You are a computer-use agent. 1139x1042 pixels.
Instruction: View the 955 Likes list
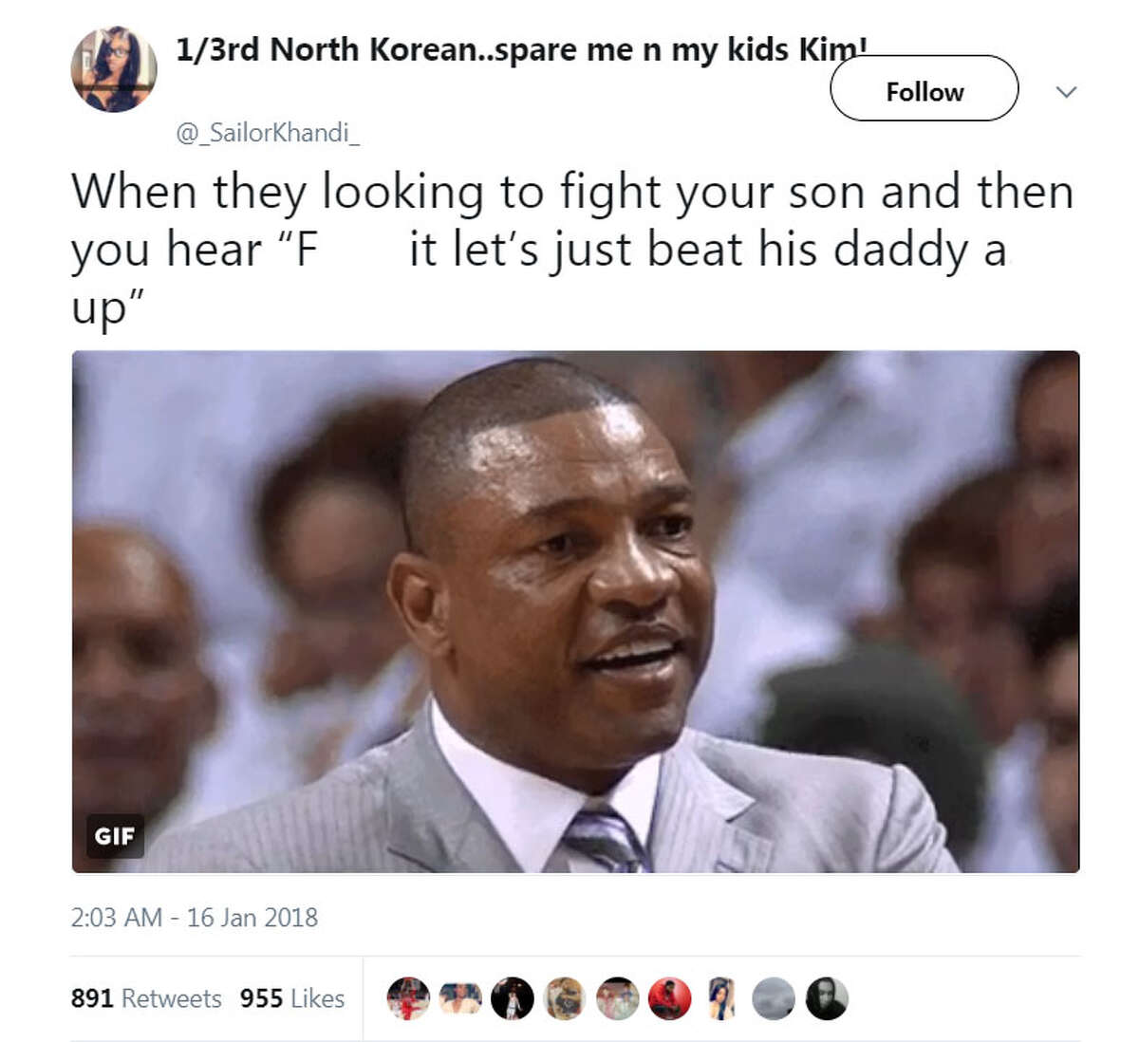tap(292, 998)
